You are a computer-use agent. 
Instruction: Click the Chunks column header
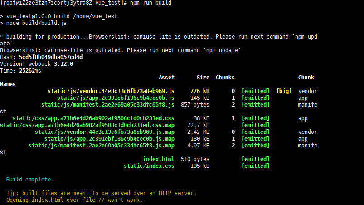pyautogui.click(x=225, y=78)
